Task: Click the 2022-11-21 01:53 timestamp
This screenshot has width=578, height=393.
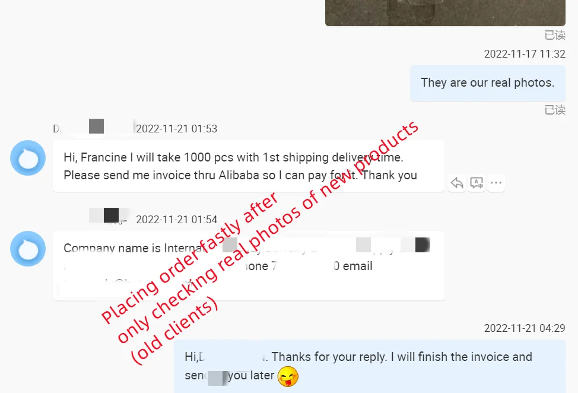Action: (x=177, y=129)
